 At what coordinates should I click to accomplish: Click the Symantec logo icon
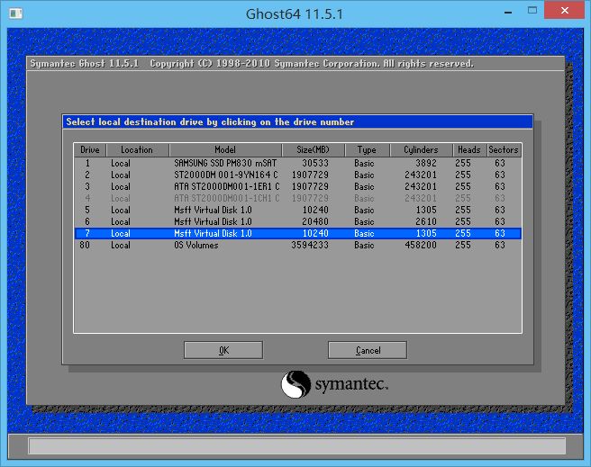pyautogui.click(x=295, y=385)
